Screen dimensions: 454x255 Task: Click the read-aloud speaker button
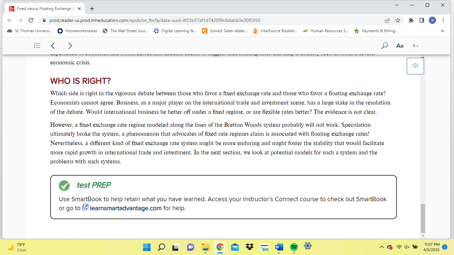(415, 66)
